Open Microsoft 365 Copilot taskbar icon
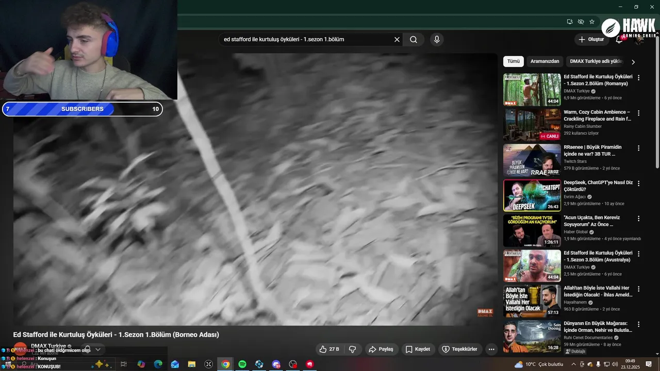 pyautogui.click(x=141, y=364)
